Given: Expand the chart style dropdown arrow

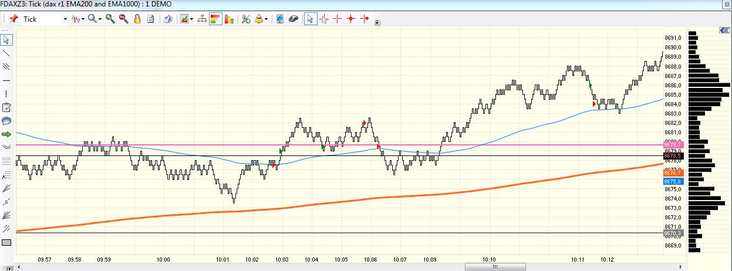Looking at the screenshot, I should point(83,19).
